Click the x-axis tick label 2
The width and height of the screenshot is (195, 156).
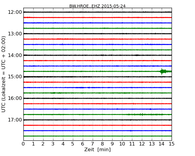(43, 144)
